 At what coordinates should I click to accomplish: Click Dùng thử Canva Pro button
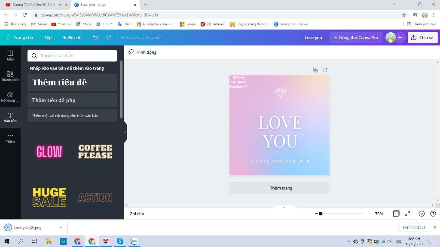(355, 38)
